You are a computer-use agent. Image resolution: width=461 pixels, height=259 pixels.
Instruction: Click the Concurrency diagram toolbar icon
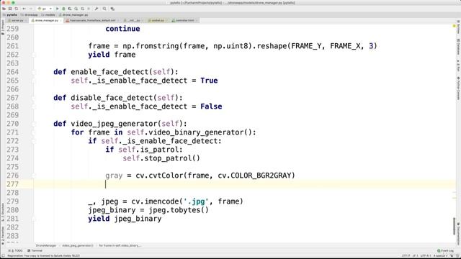click(x=82, y=9)
